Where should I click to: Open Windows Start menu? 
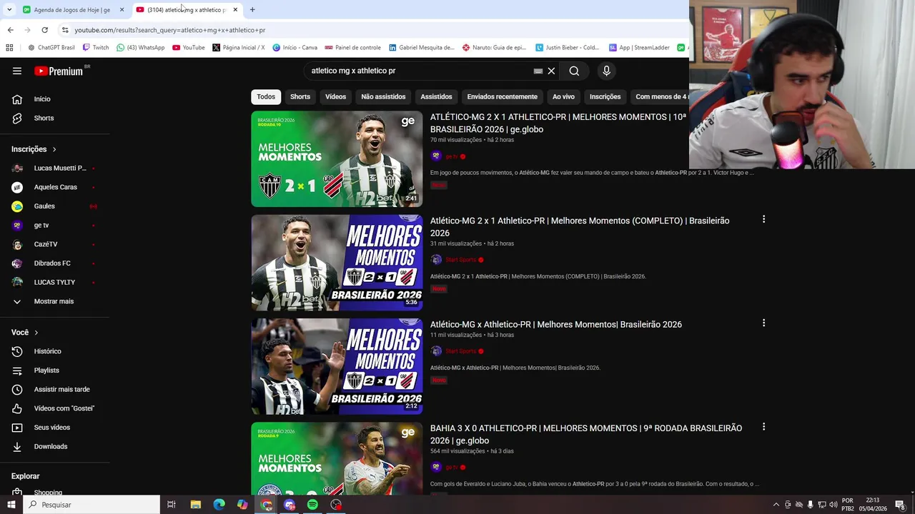pos(11,505)
